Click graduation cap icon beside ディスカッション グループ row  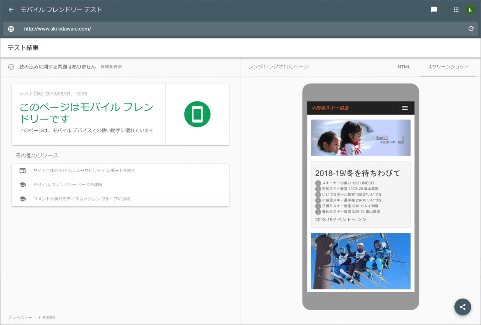pos(23,199)
